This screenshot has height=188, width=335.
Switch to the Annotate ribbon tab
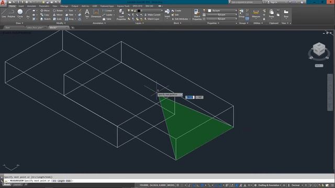(x=31, y=6)
